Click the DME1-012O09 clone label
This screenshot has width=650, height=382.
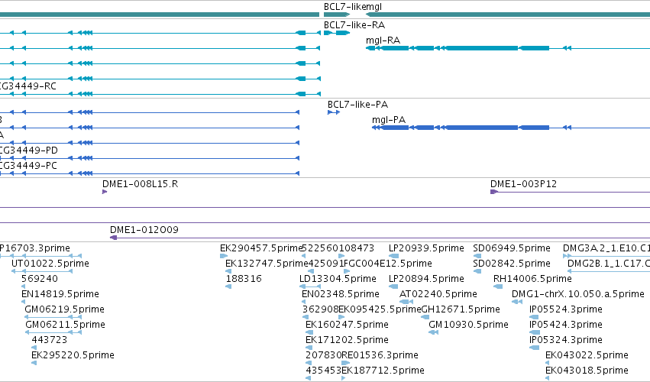coord(144,230)
